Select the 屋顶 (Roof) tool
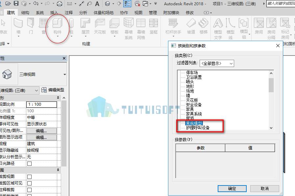The height and width of the screenshot is (196, 295). point(86,26)
